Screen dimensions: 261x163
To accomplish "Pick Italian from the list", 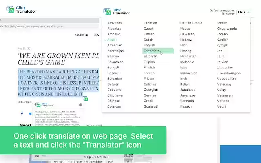I will [x=185, y=84].
